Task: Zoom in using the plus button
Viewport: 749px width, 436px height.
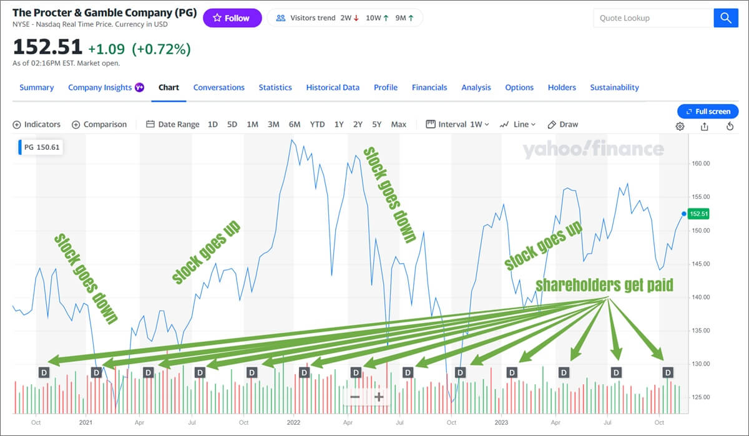Action: click(379, 397)
